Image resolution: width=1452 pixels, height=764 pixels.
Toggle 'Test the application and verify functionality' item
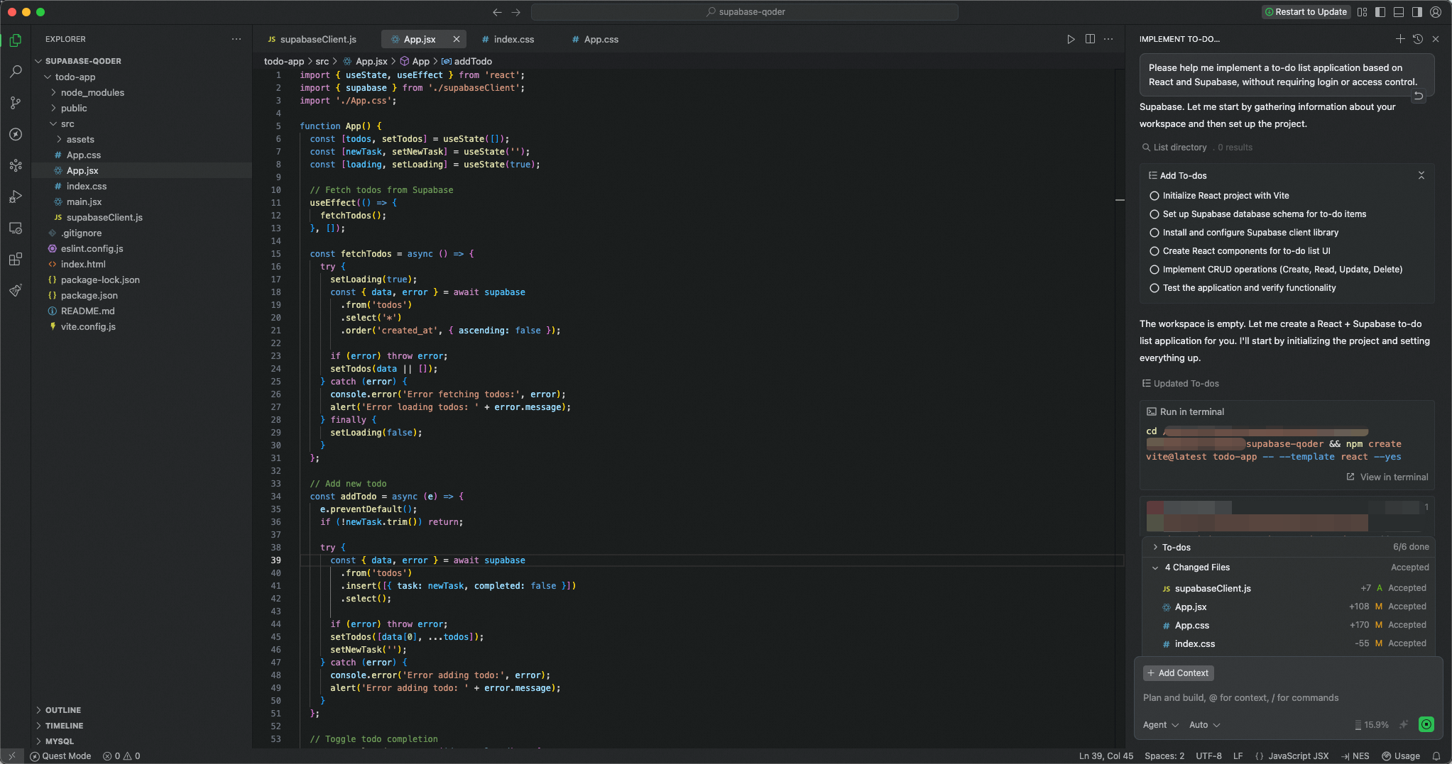coord(1154,288)
